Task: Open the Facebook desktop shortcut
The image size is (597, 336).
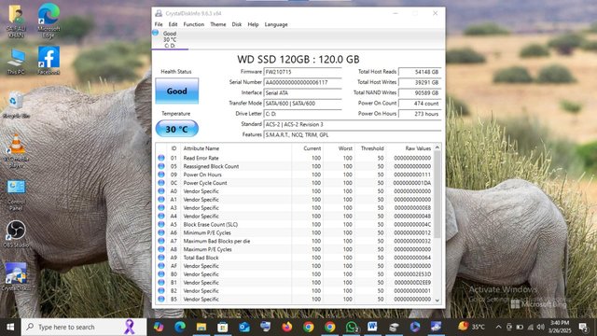Action: 49,60
